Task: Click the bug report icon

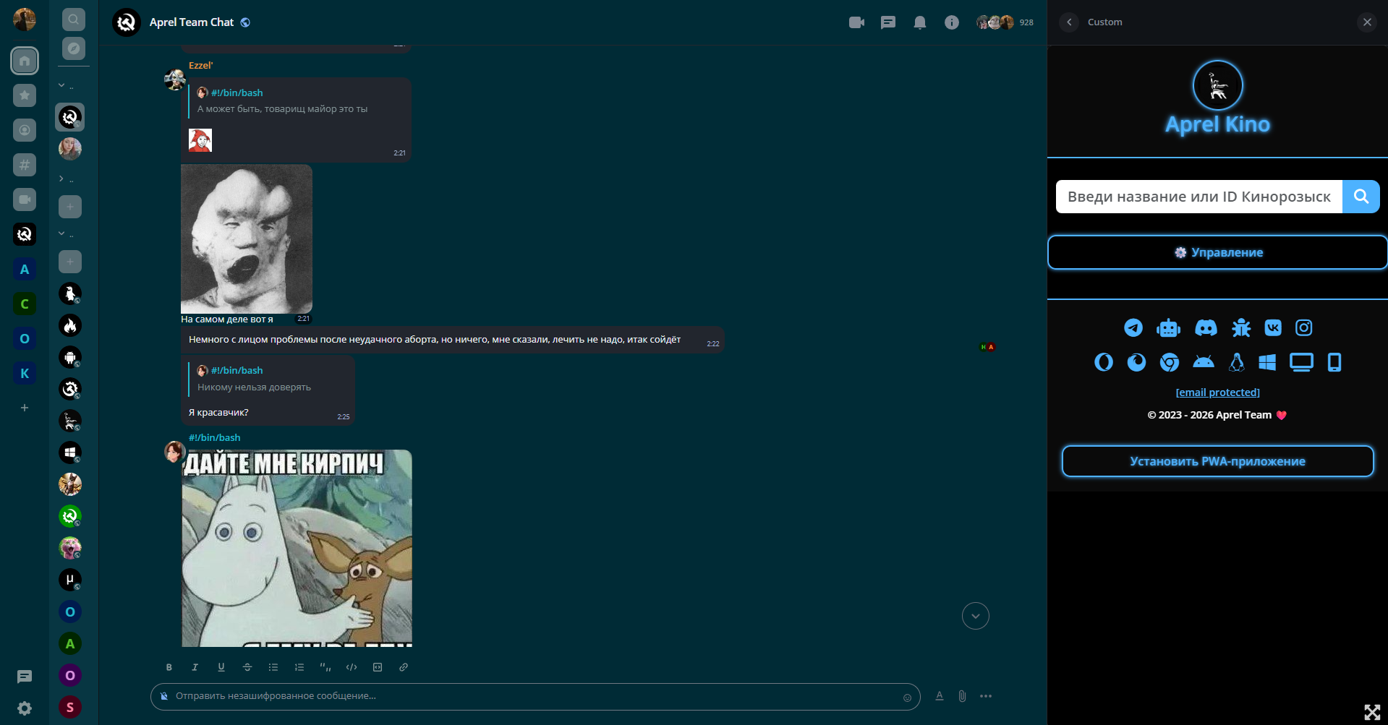Action: [1241, 327]
